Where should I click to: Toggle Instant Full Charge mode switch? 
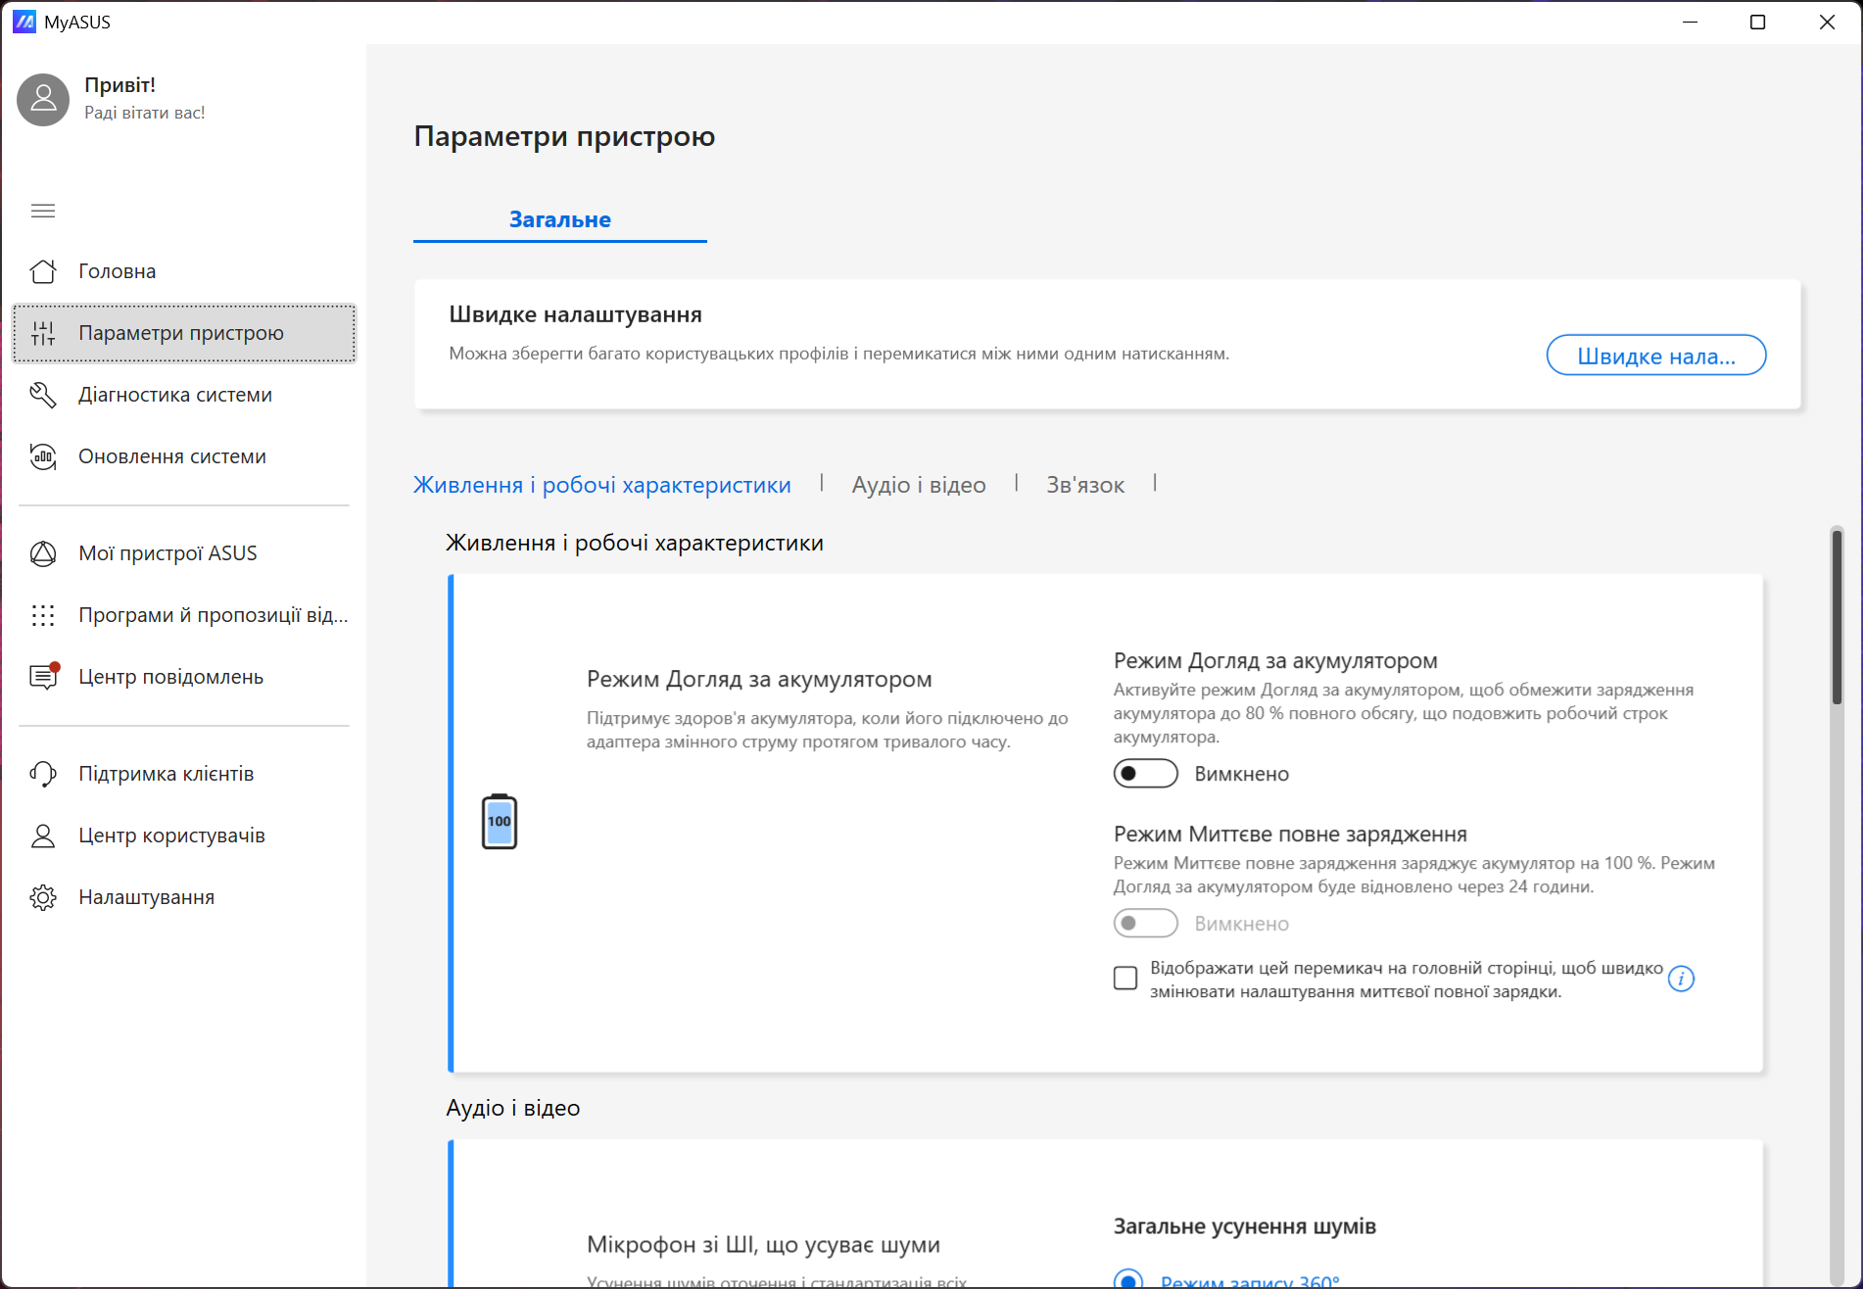point(1145,923)
